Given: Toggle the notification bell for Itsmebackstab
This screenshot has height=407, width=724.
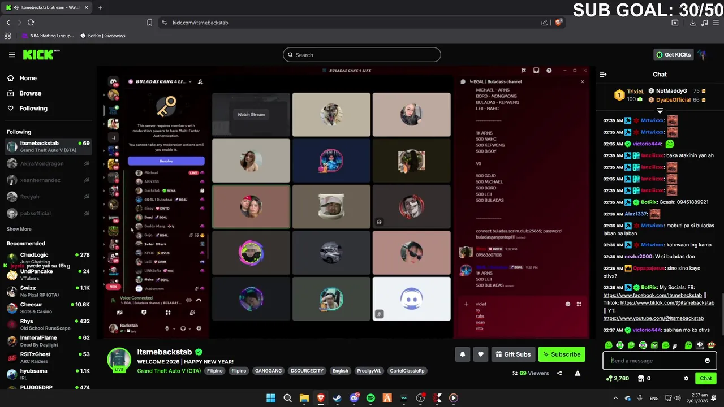Looking at the screenshot, I should 462,354.
